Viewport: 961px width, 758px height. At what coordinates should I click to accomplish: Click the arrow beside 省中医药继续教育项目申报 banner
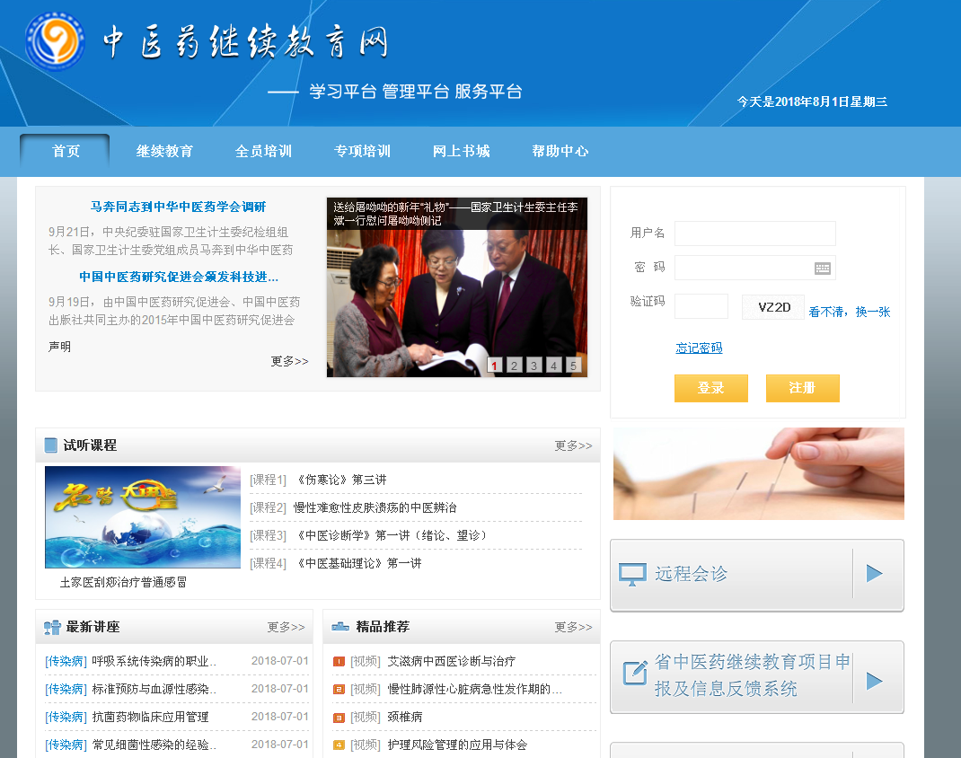click(x=874, y=681)
